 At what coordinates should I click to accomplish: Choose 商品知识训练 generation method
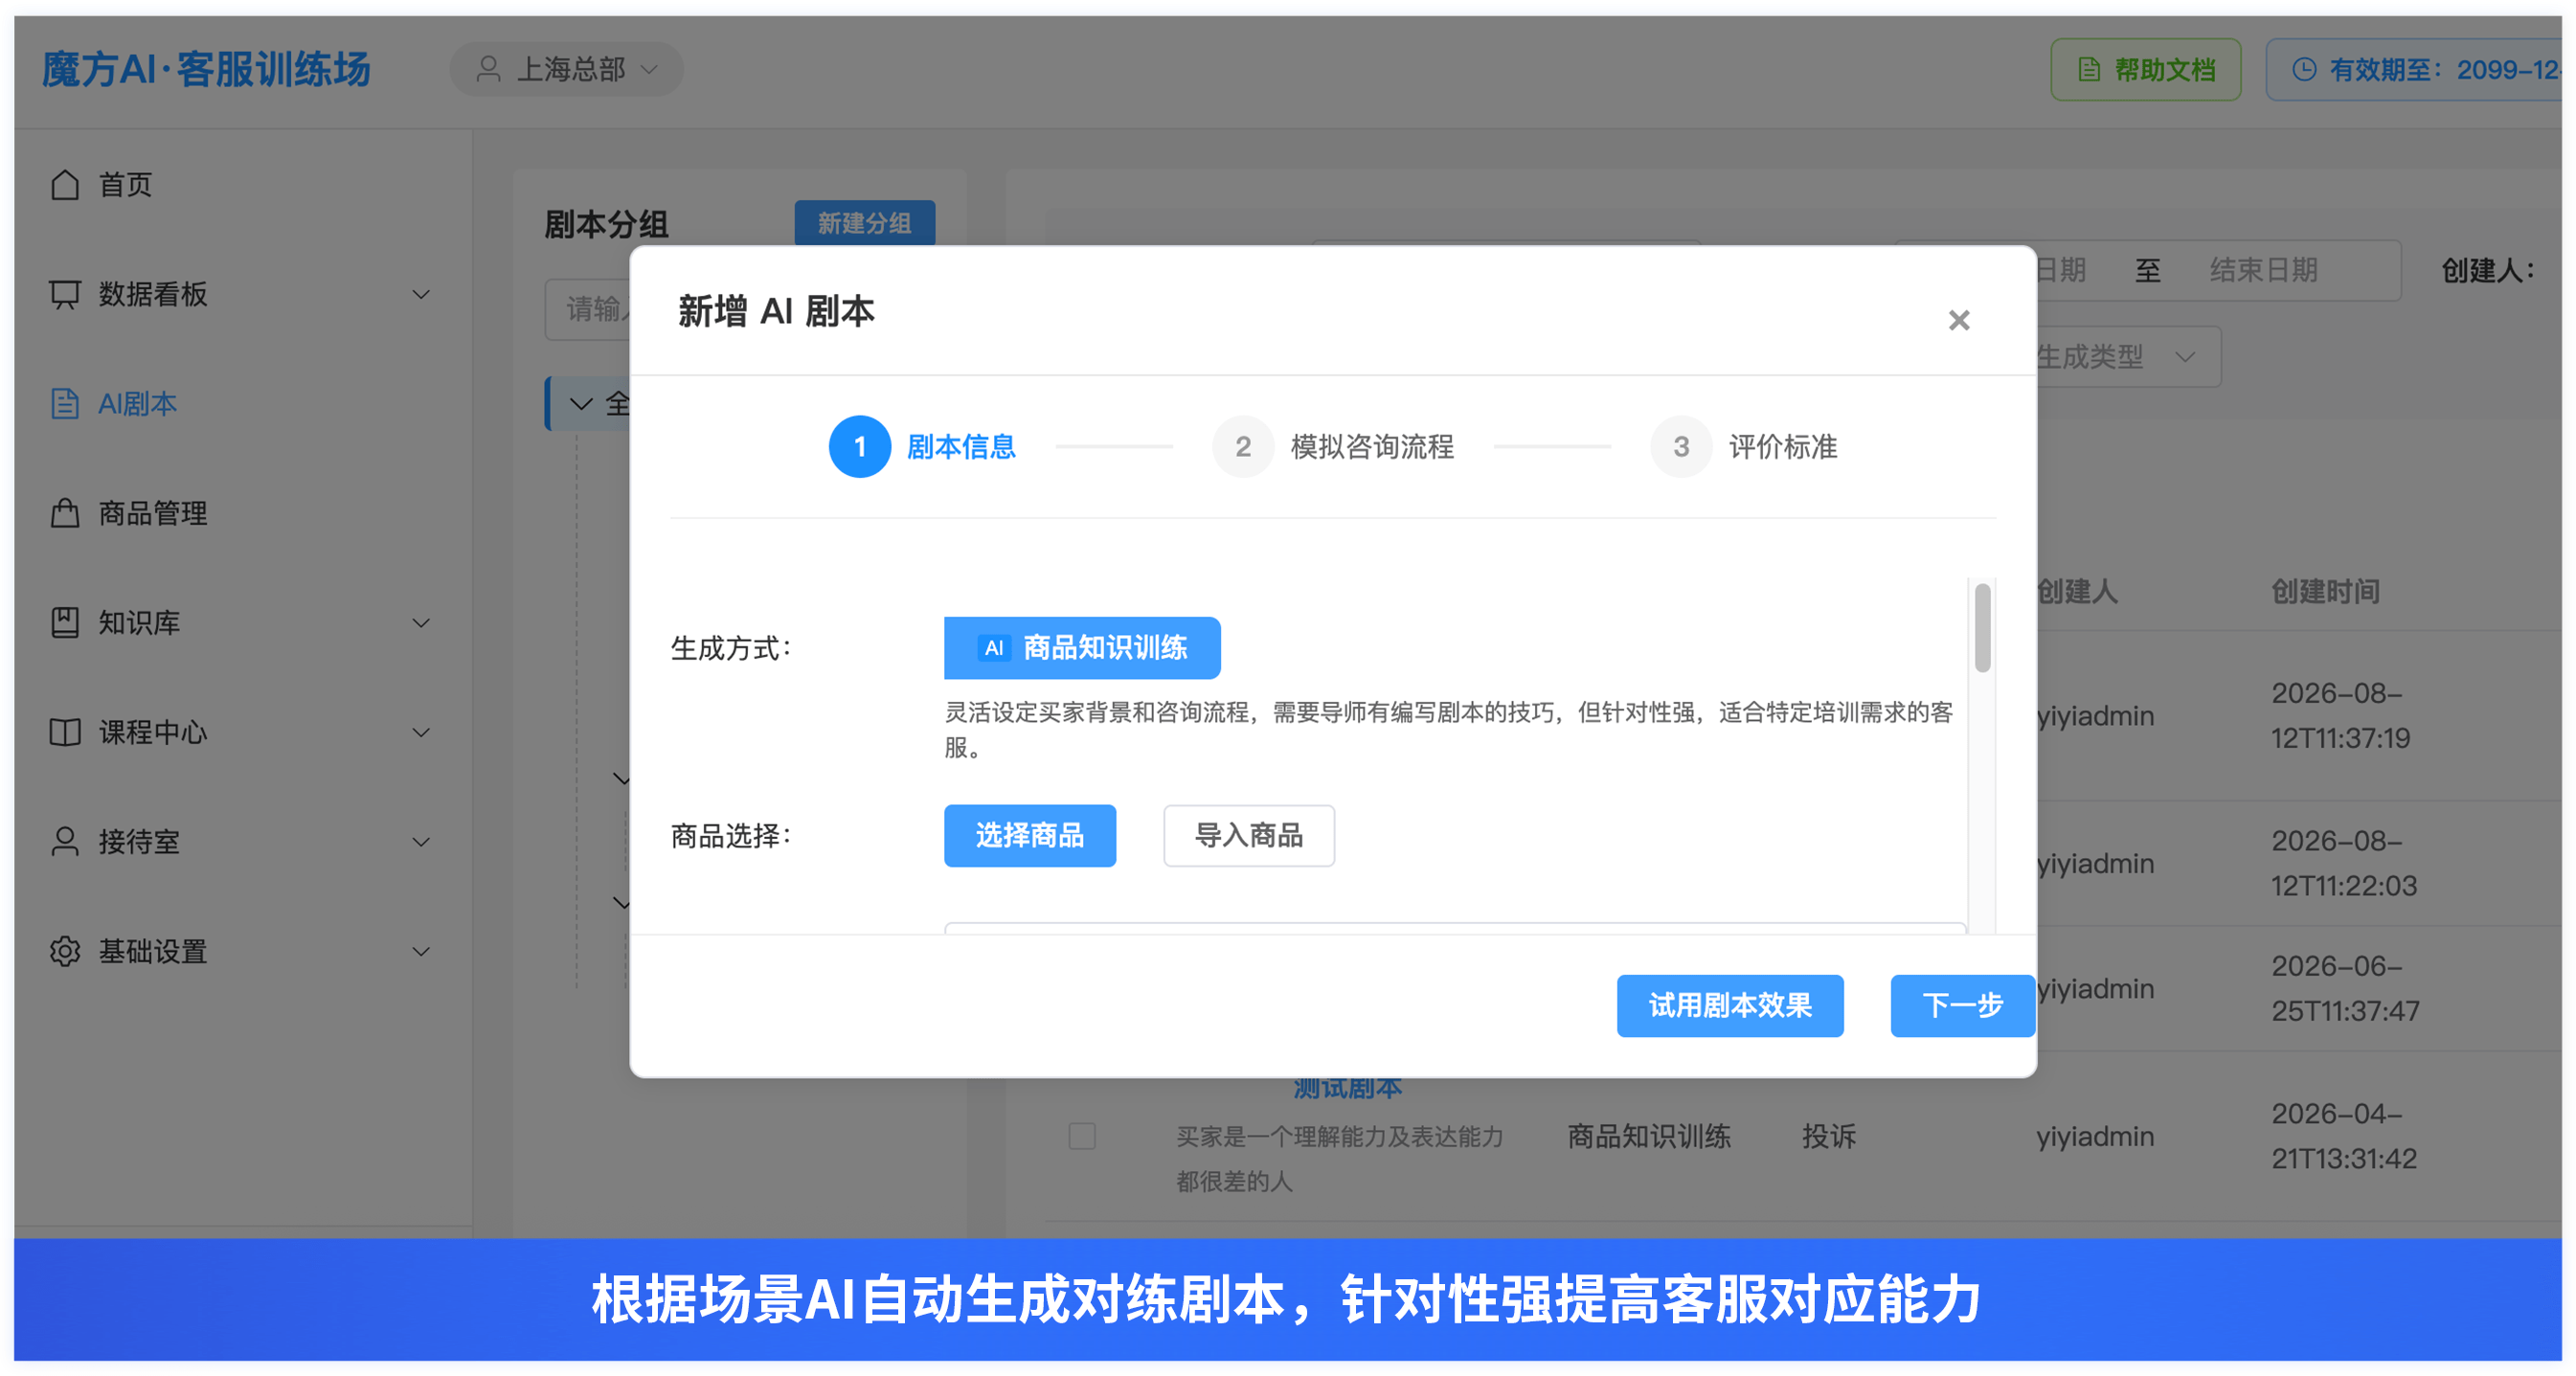[x=1082, y=648]
